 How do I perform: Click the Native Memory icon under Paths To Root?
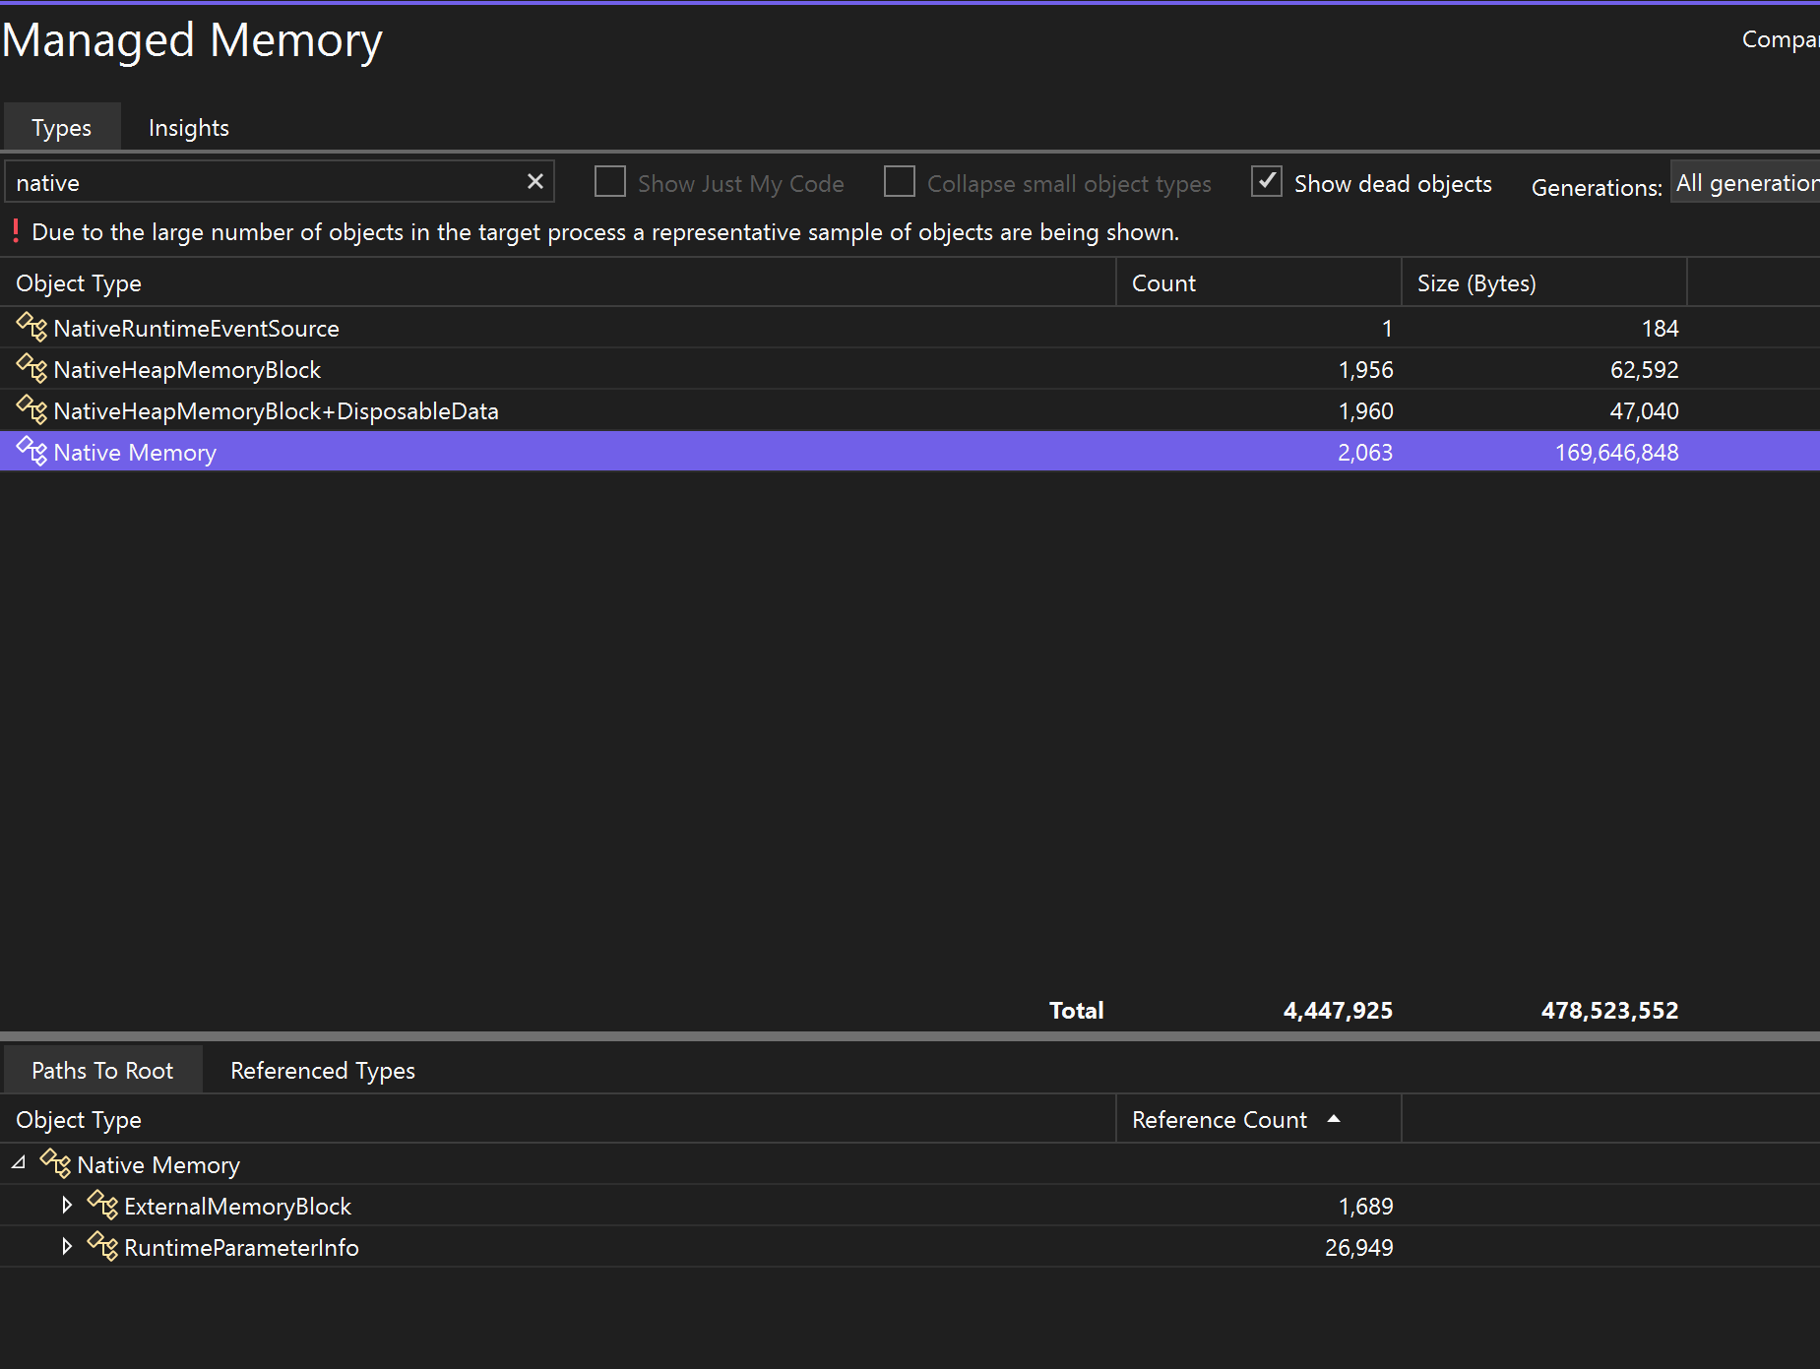[x=57, y=1164]
